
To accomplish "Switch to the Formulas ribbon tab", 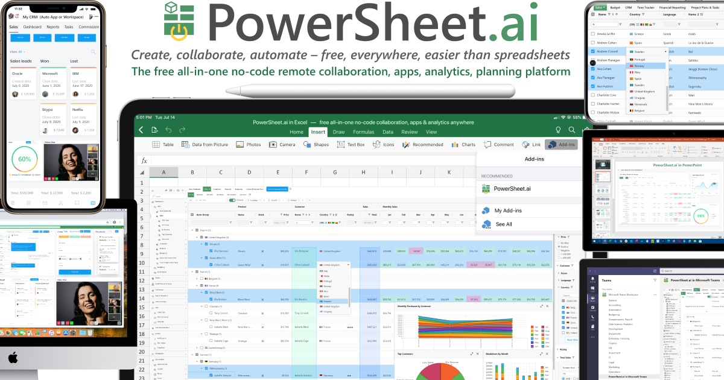I will coord(363,131).
